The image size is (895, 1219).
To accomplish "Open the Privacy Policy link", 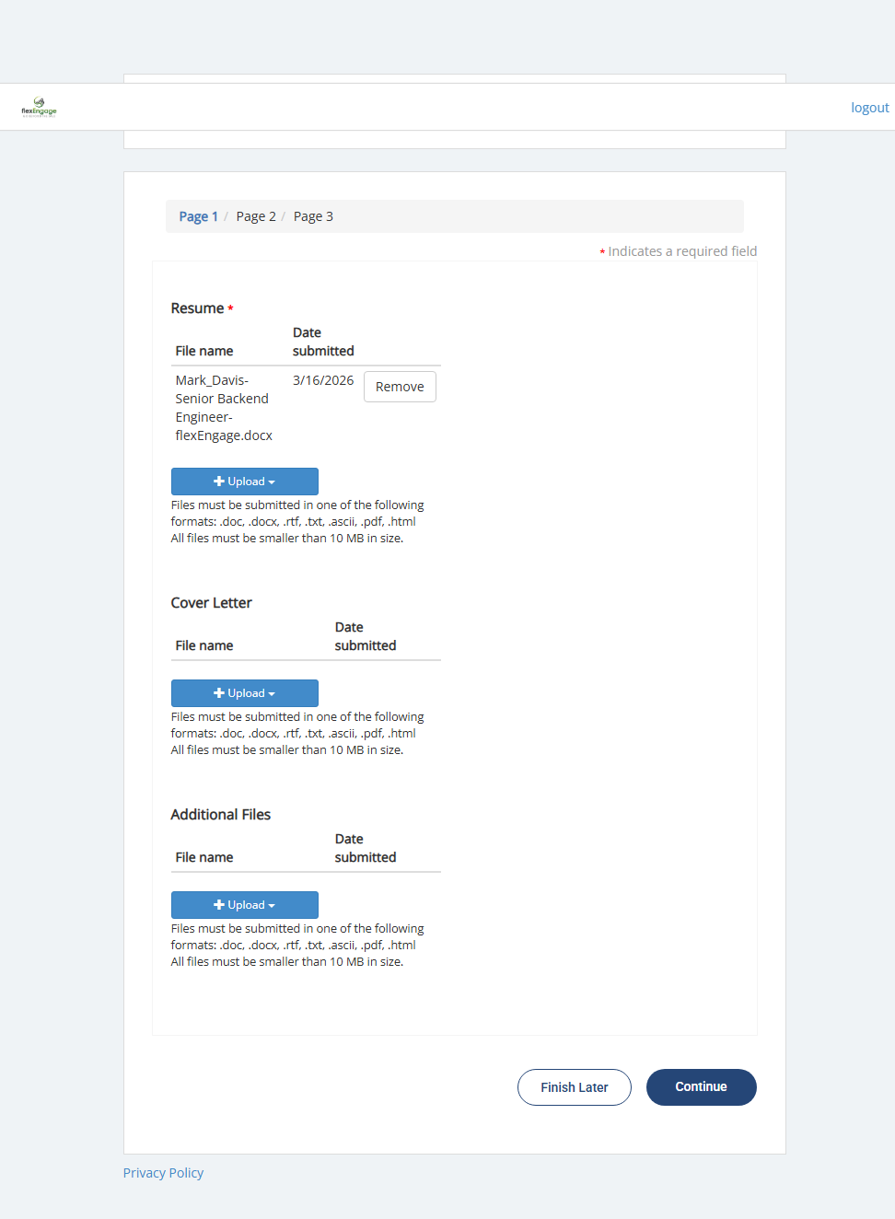I will [x=163, y=1173].
